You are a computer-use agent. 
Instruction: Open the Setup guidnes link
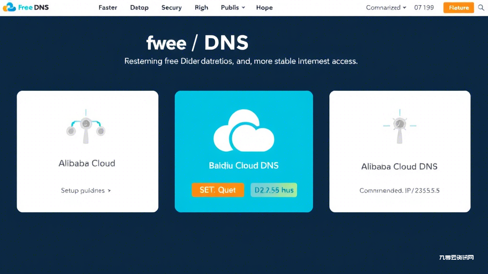[x=86, y=190]
